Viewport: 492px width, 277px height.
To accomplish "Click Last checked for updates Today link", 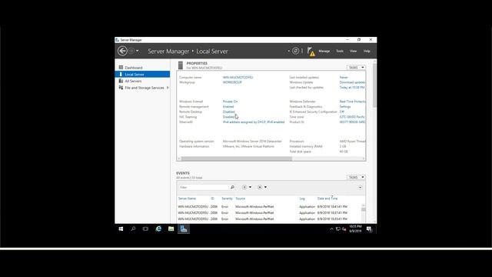I will pos(352,88).
